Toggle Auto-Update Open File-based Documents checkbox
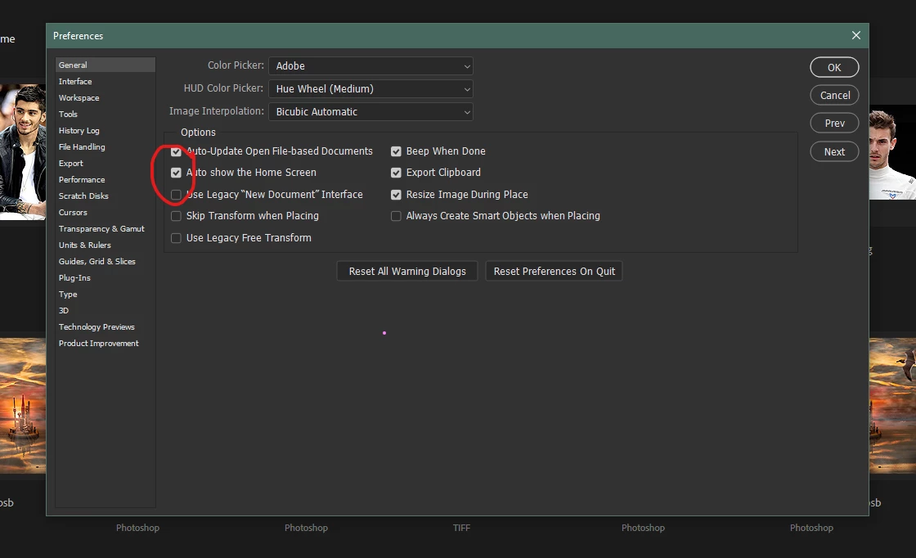 coord(176,151)
